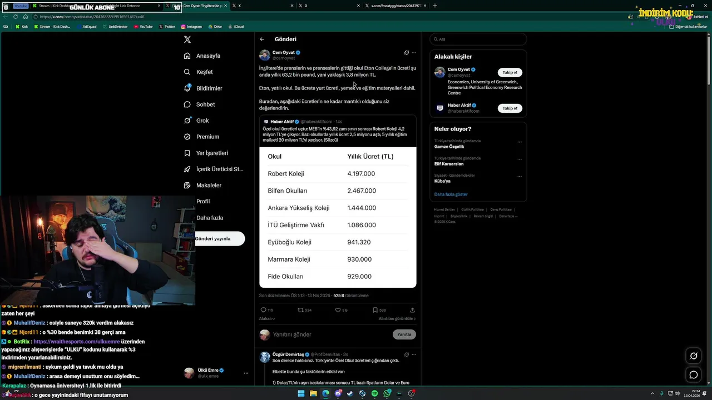This screenshot has width=712, height=400.
Task: Click Grok icon on Özgür Demirtaş reply
Action: coord(407,354)
